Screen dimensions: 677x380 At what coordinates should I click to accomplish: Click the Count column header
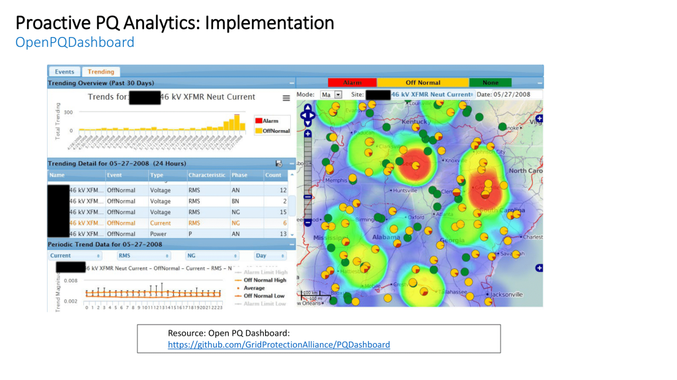point(273,175)
